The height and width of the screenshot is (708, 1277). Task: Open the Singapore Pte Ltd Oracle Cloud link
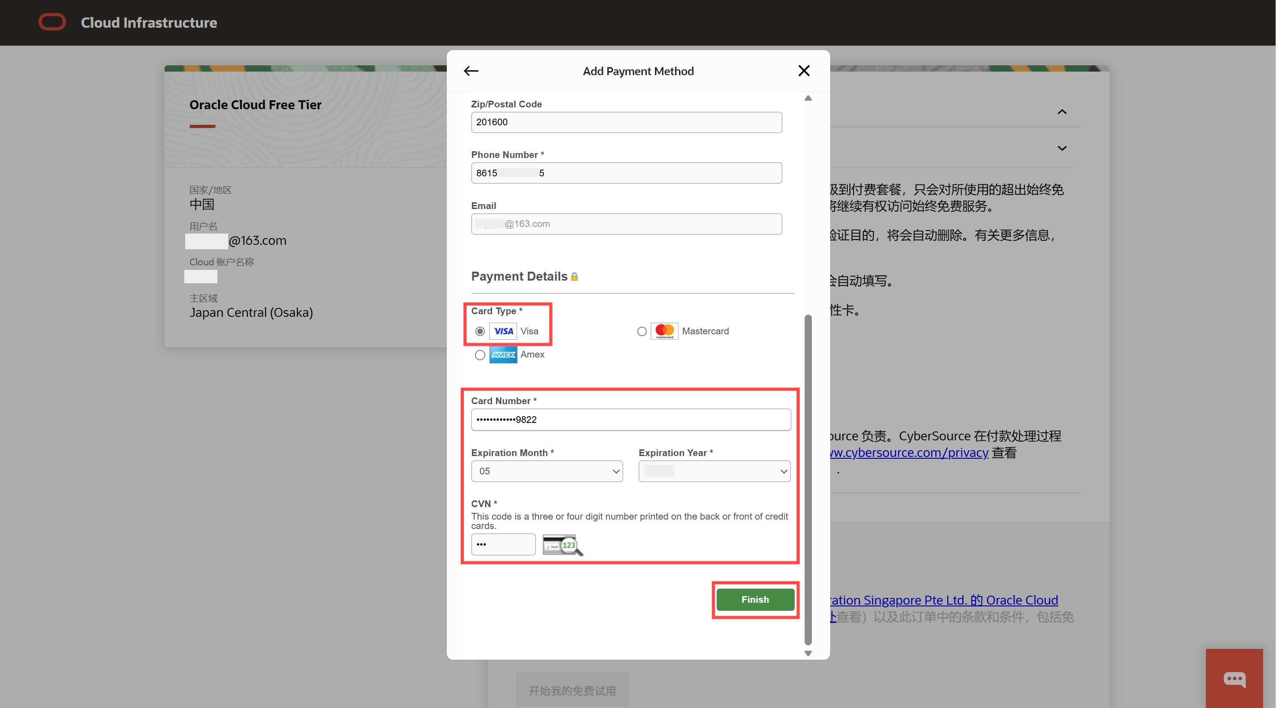pyautogui.click(x=944, y=600)
